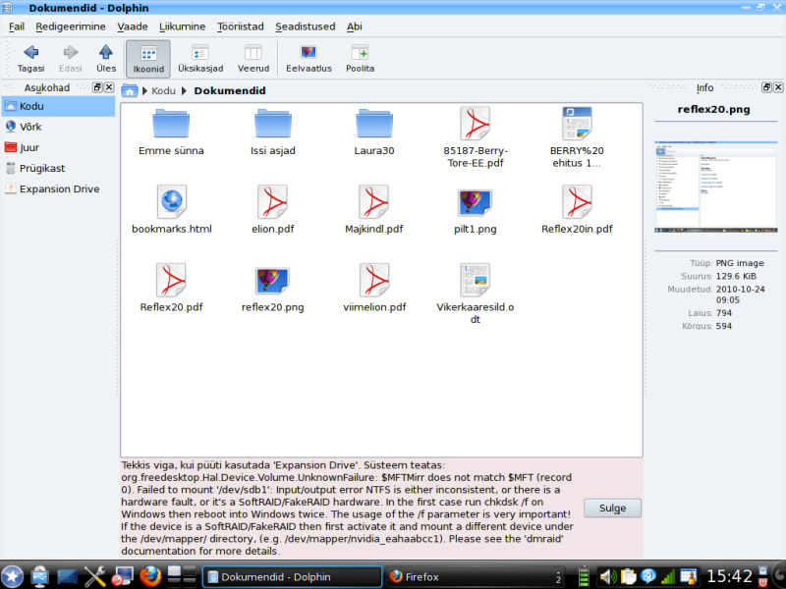
Task: Toggle Eelvaatlus preview mode
Action: (309, 58)
